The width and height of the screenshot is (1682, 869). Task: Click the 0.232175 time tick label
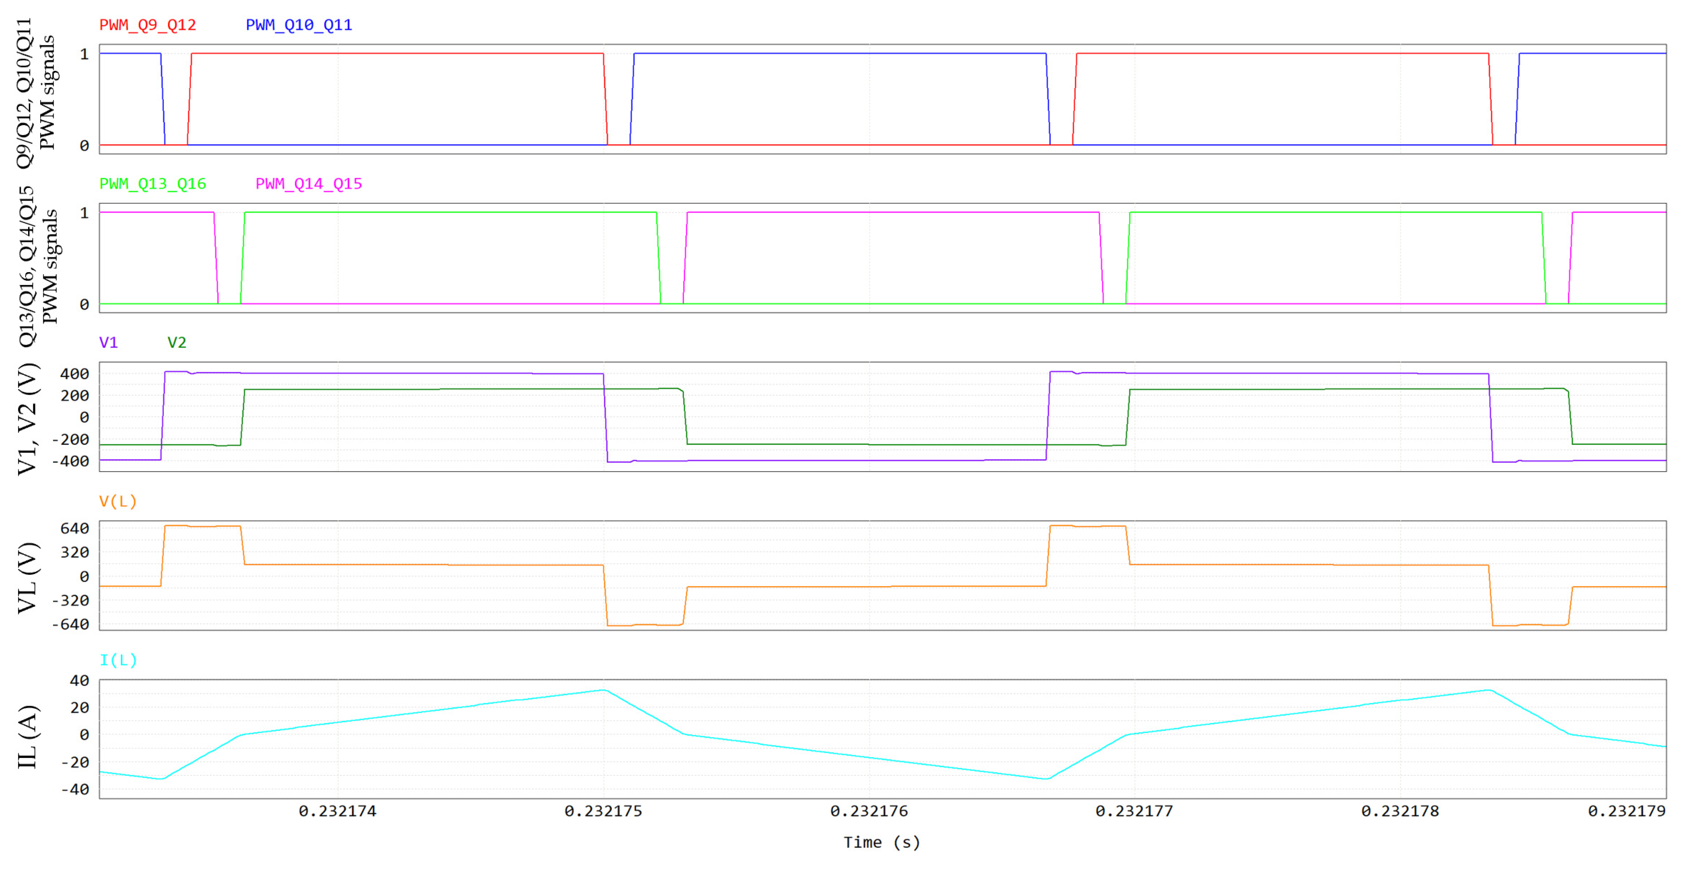pos(603,811)
